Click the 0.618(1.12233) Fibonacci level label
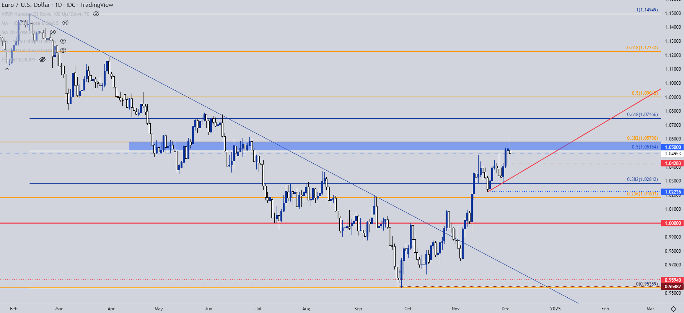The image size is (684, 313). (642, 48)
